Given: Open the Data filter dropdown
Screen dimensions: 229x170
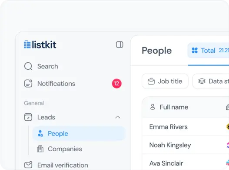Looking at the screenshot, I should coord(211,81).
